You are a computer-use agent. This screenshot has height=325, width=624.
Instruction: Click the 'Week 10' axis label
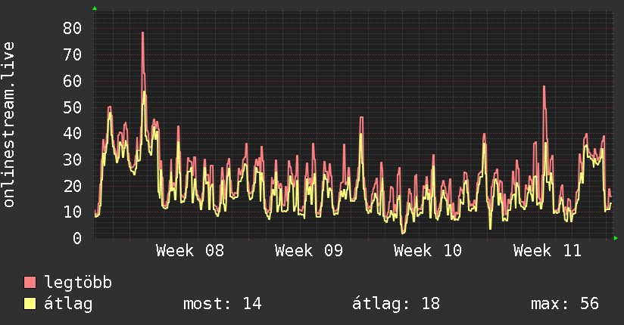pyautogui.click(x=428, y=251)
